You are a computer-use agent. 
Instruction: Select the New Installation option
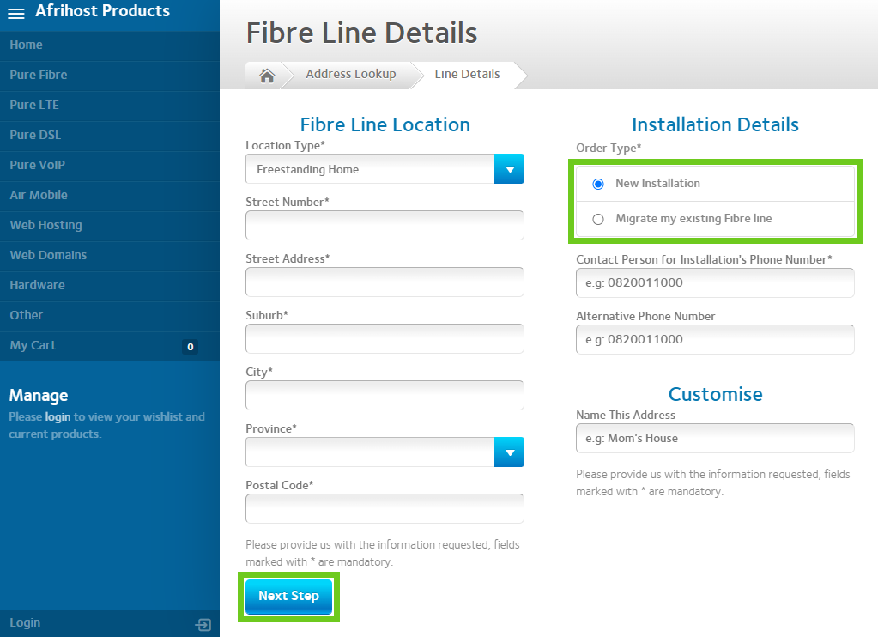coord(598,184)
